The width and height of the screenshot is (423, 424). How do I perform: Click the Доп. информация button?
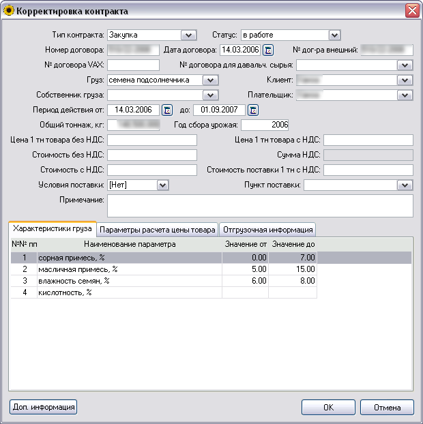[44, 408]
